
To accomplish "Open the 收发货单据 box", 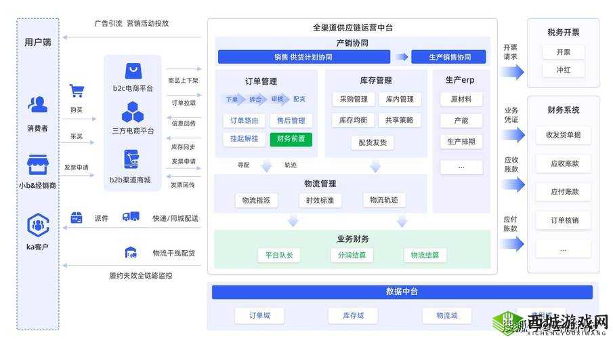I will (563, 135).
